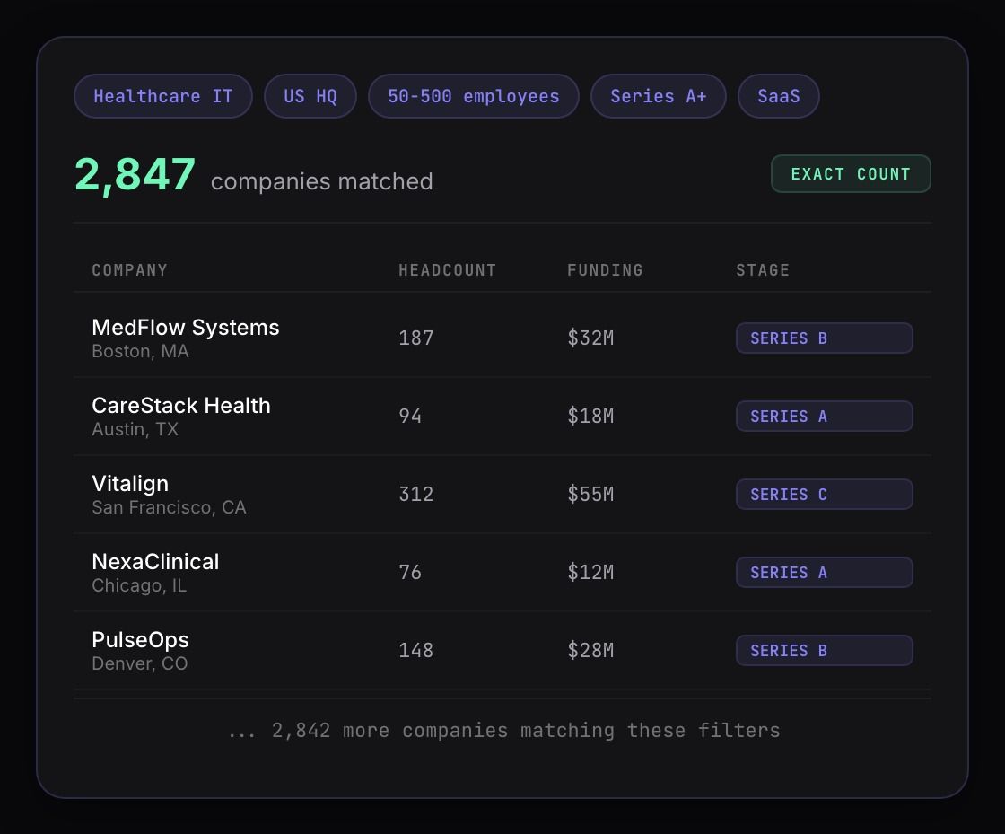Screen dimensions: 1005x834
Task: Click the Denver, CO location text
Action: click(140, 664)
